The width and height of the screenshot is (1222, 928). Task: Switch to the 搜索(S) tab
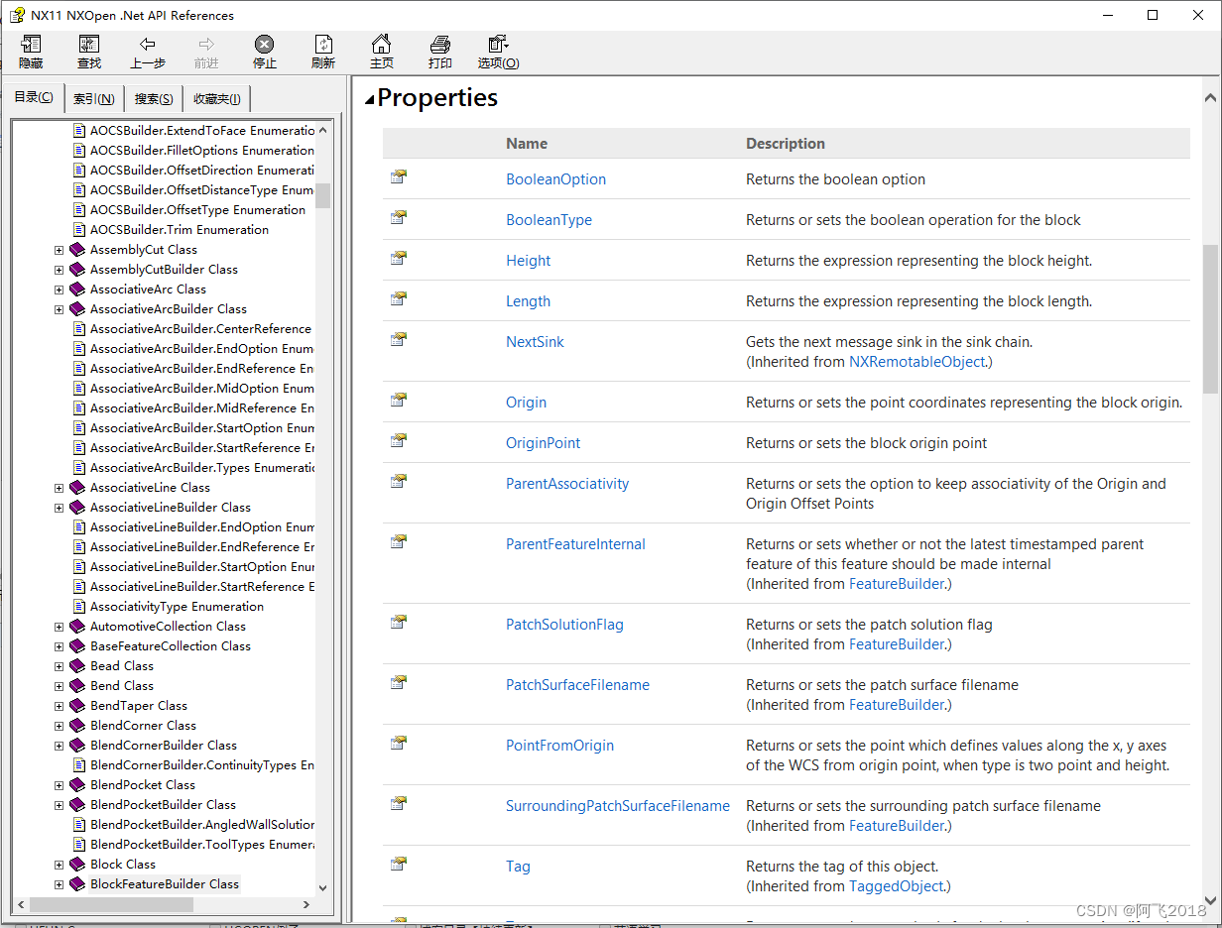154,98
